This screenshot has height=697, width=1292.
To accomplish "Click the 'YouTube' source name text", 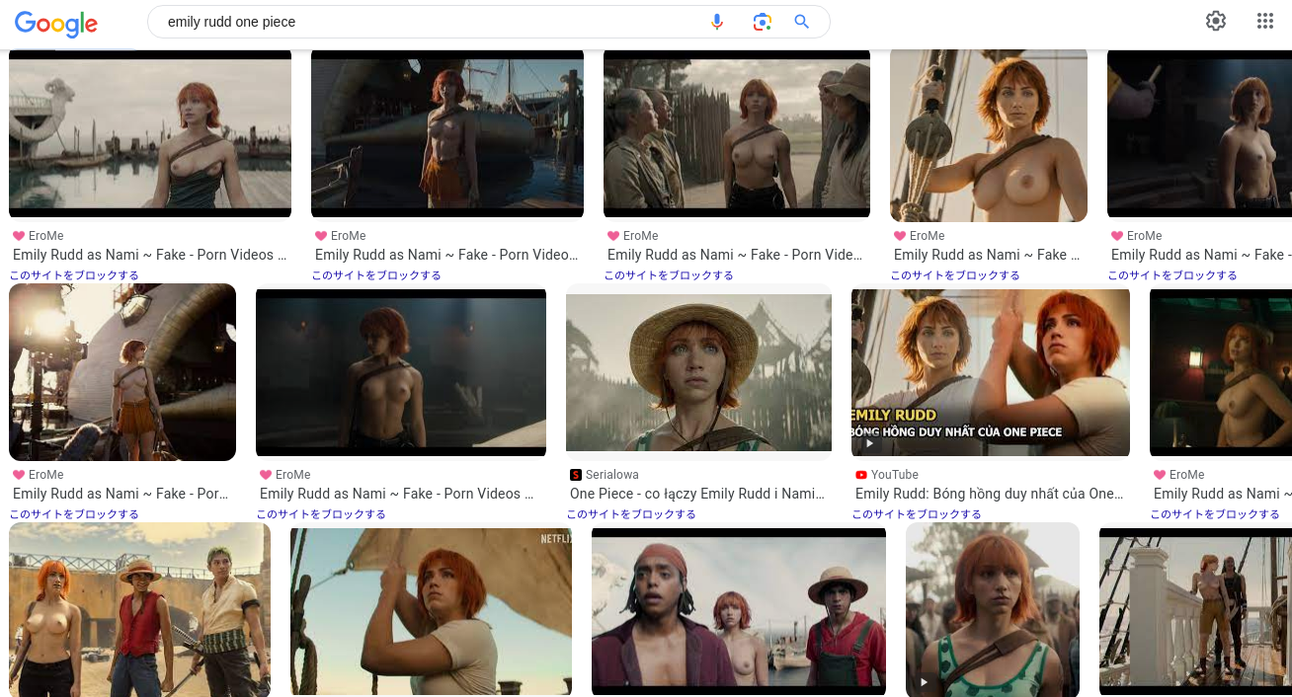I will 895,475.
